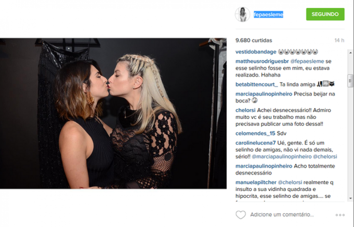The image size is (354, 227).
Task: Click the @fepaesleme mention in comment
Action: 307,61
